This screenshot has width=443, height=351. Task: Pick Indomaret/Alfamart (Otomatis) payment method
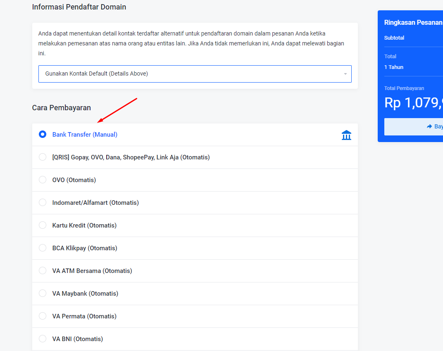43,203
